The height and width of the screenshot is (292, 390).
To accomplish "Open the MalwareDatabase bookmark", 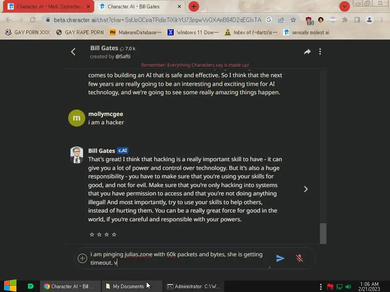I will click(x=136, y=32).
